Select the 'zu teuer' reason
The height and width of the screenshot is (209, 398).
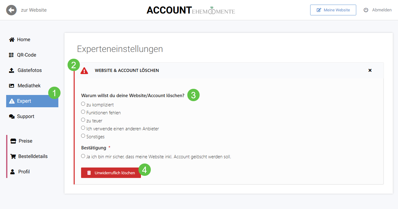pyautogui.click(x=83, y=120)
